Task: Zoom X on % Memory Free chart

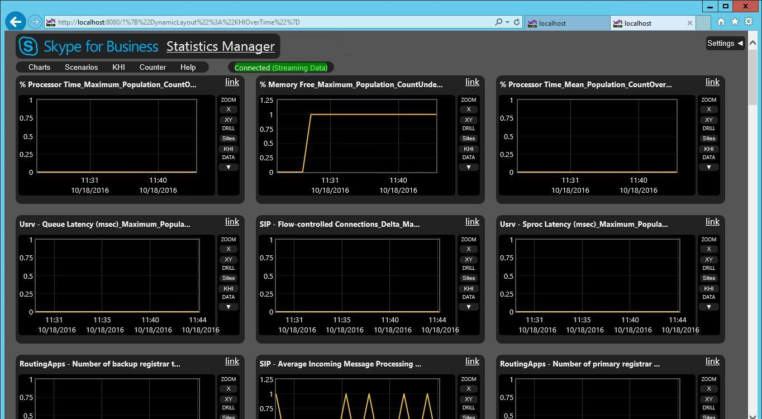Action: (x=468, y=109)
